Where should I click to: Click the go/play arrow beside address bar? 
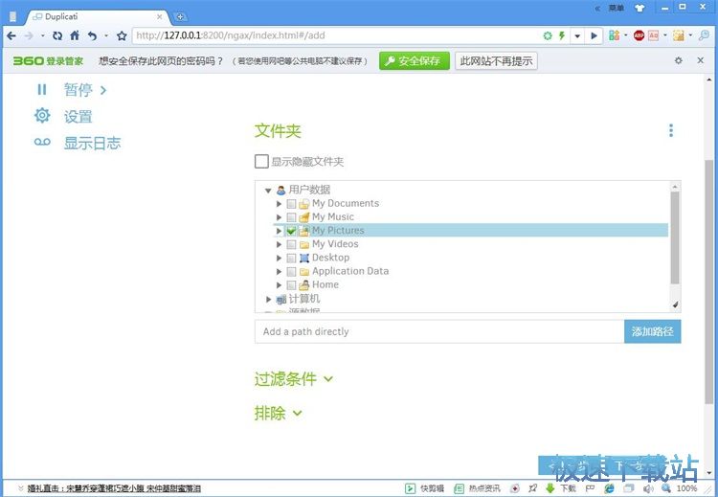tap(594, 35)
